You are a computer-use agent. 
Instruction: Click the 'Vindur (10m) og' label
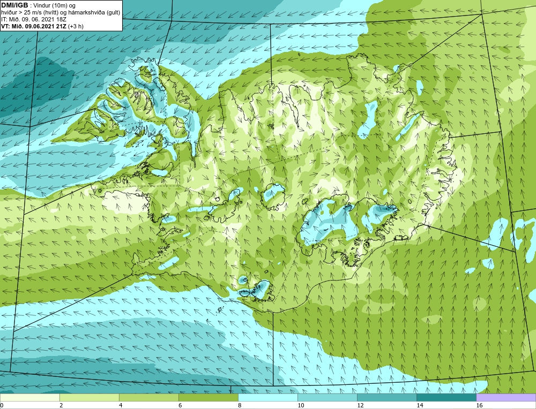[x=55, y=5]
